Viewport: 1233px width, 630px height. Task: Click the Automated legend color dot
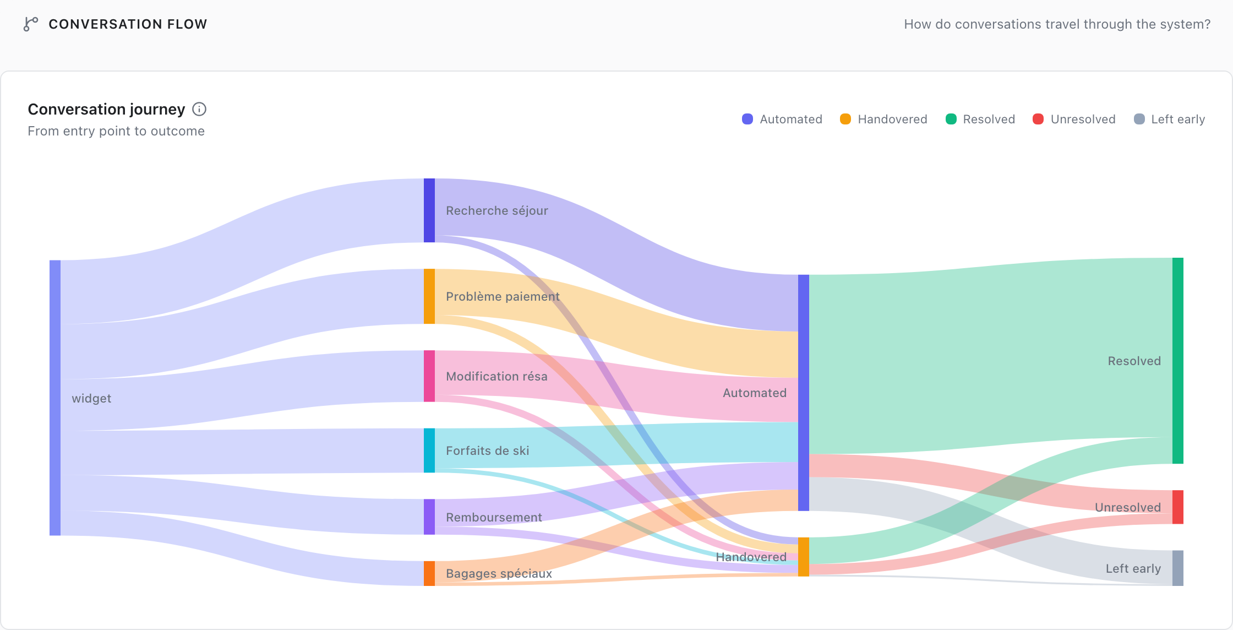click(x=747, y=119)
